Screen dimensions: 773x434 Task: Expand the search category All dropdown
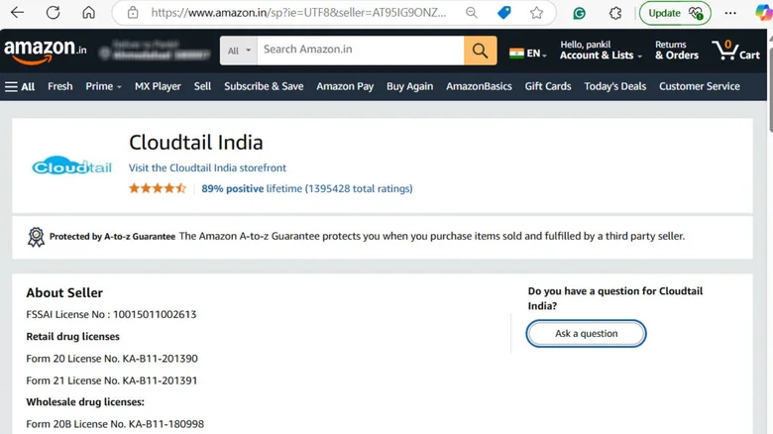tap(238, 51)
